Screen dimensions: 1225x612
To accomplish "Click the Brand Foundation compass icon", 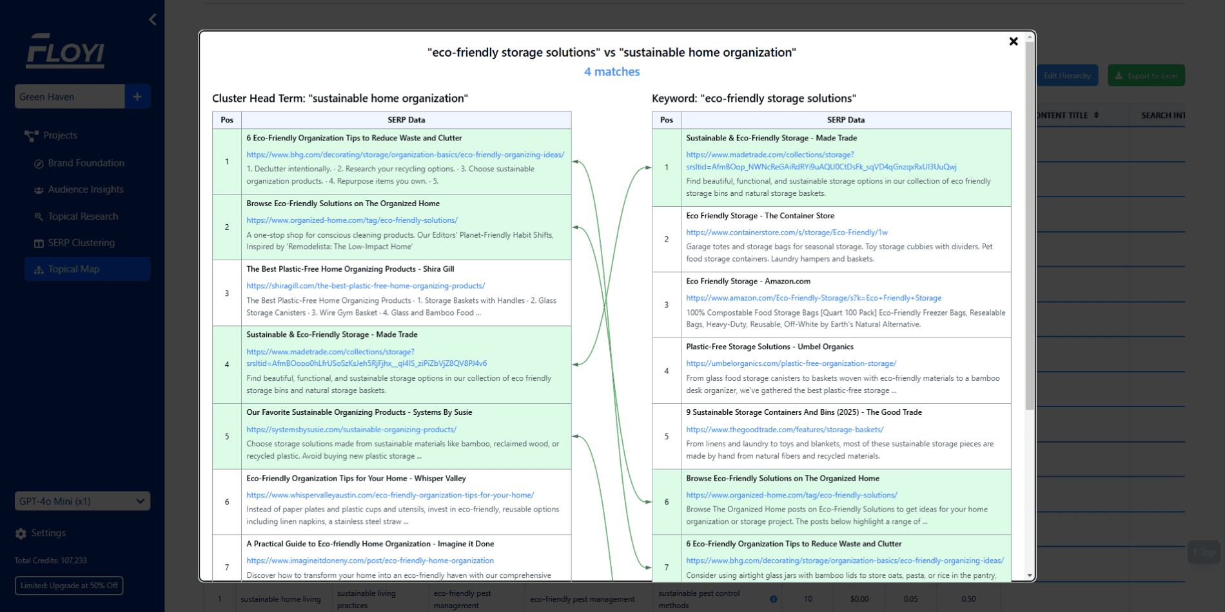I will pyautogui.click(x=39, y=164).
